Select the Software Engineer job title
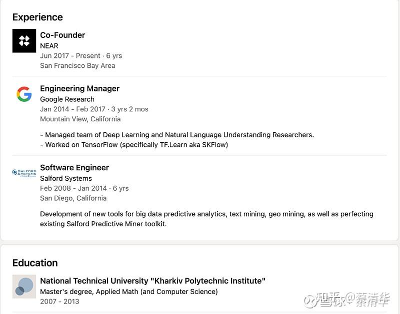 point(74,168)
